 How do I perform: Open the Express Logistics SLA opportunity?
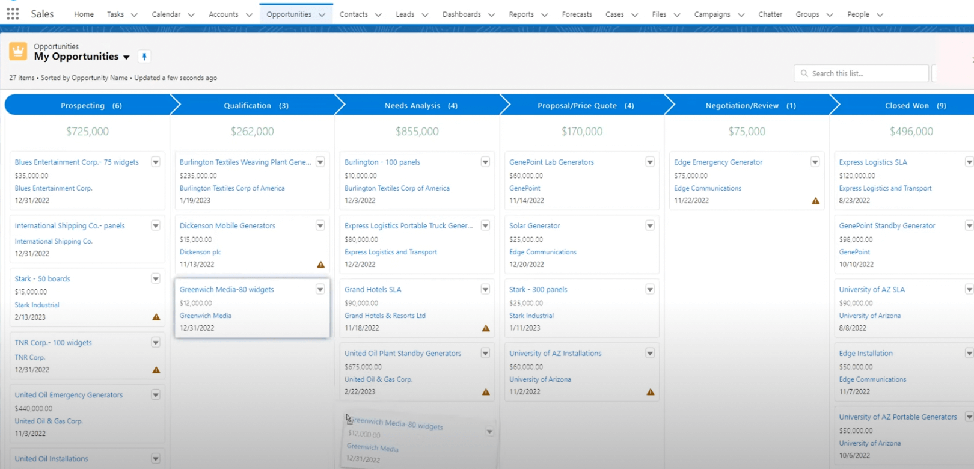pyautogui.click(x=873, y=162)
